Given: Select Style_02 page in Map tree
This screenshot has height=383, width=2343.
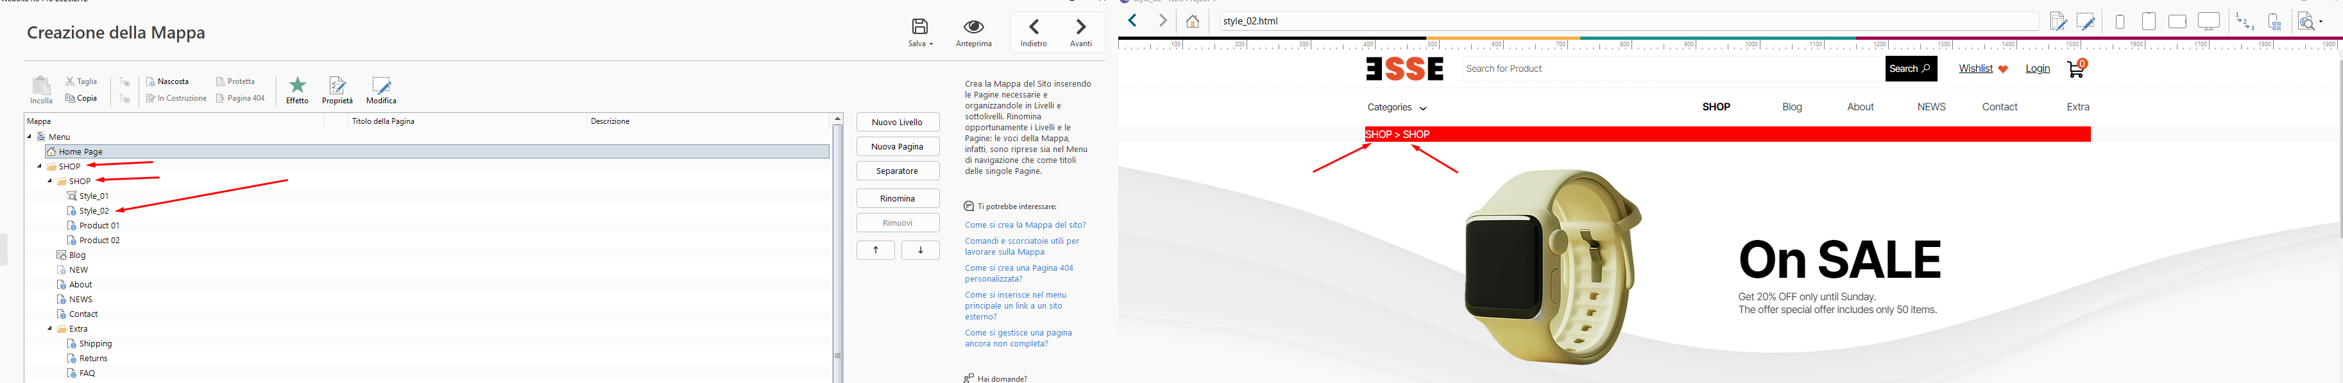Looking at the screenshot, I should click(x=94, y=211).
